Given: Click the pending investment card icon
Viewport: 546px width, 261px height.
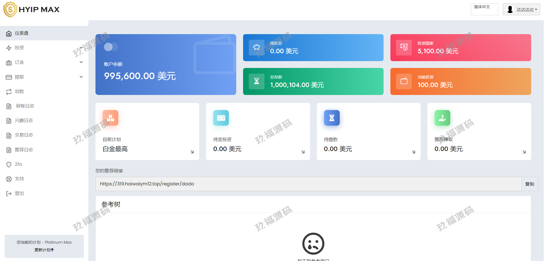Looking at the screenshot, I should pyautogui.click(x=221, y=118).
